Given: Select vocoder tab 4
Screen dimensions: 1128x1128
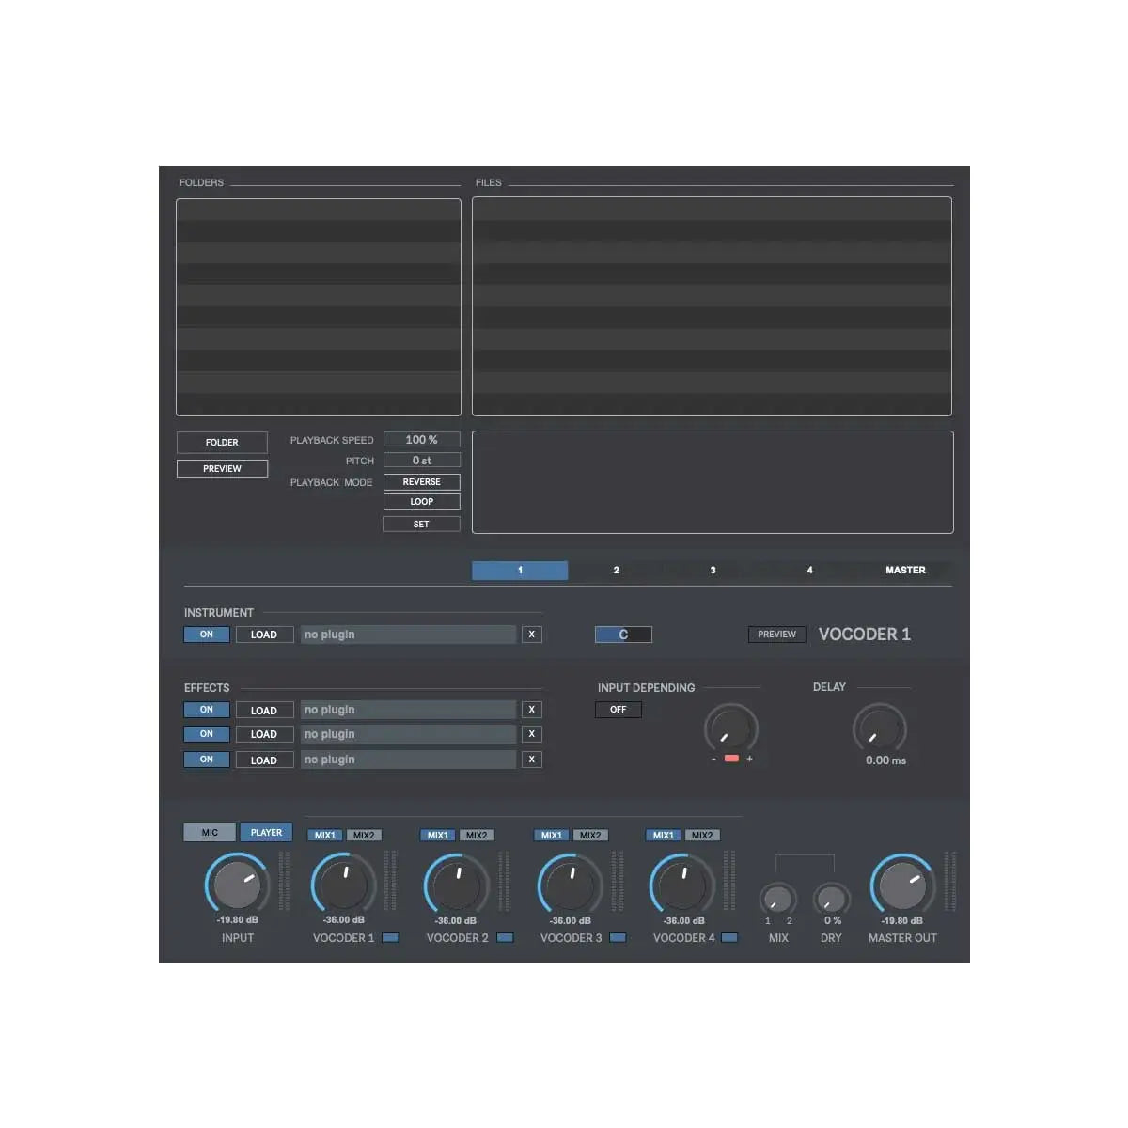Looking at the screenshot, I should [x=809, y=570].
